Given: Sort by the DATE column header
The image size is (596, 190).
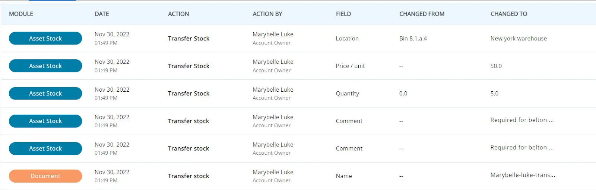Looking at the screenshot, I should click(102, 14).
